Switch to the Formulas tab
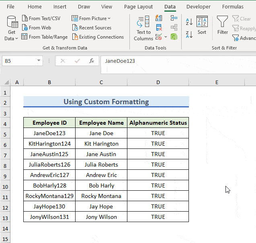 point(233,7)
